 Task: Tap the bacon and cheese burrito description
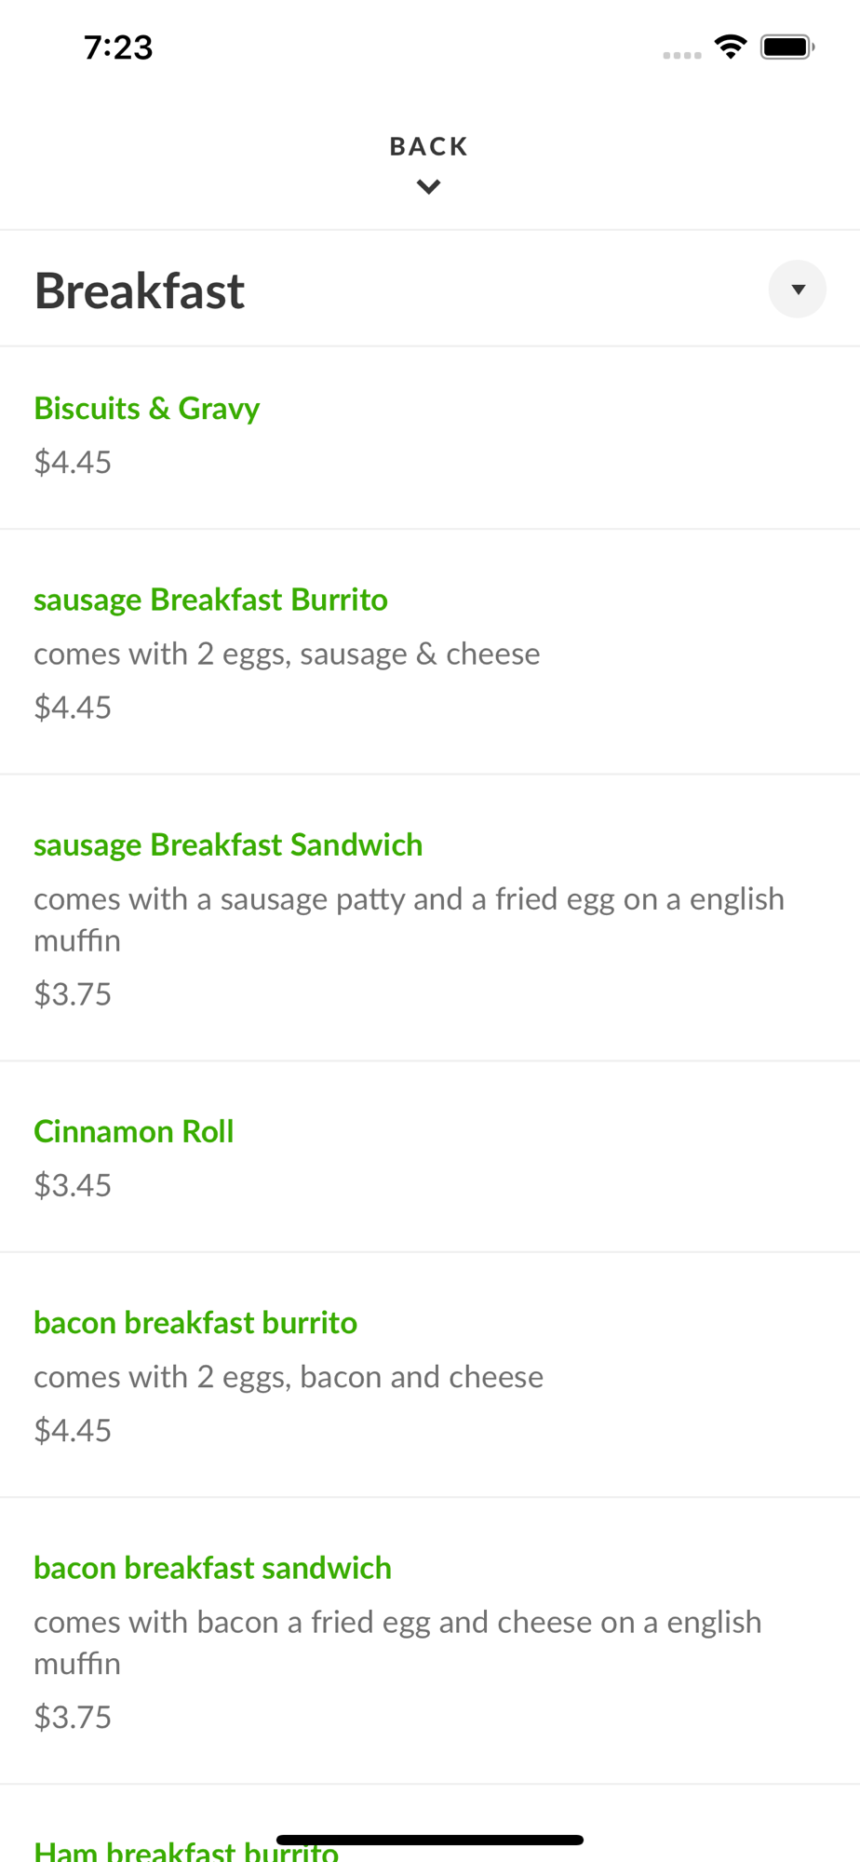tap(289, 1377)
